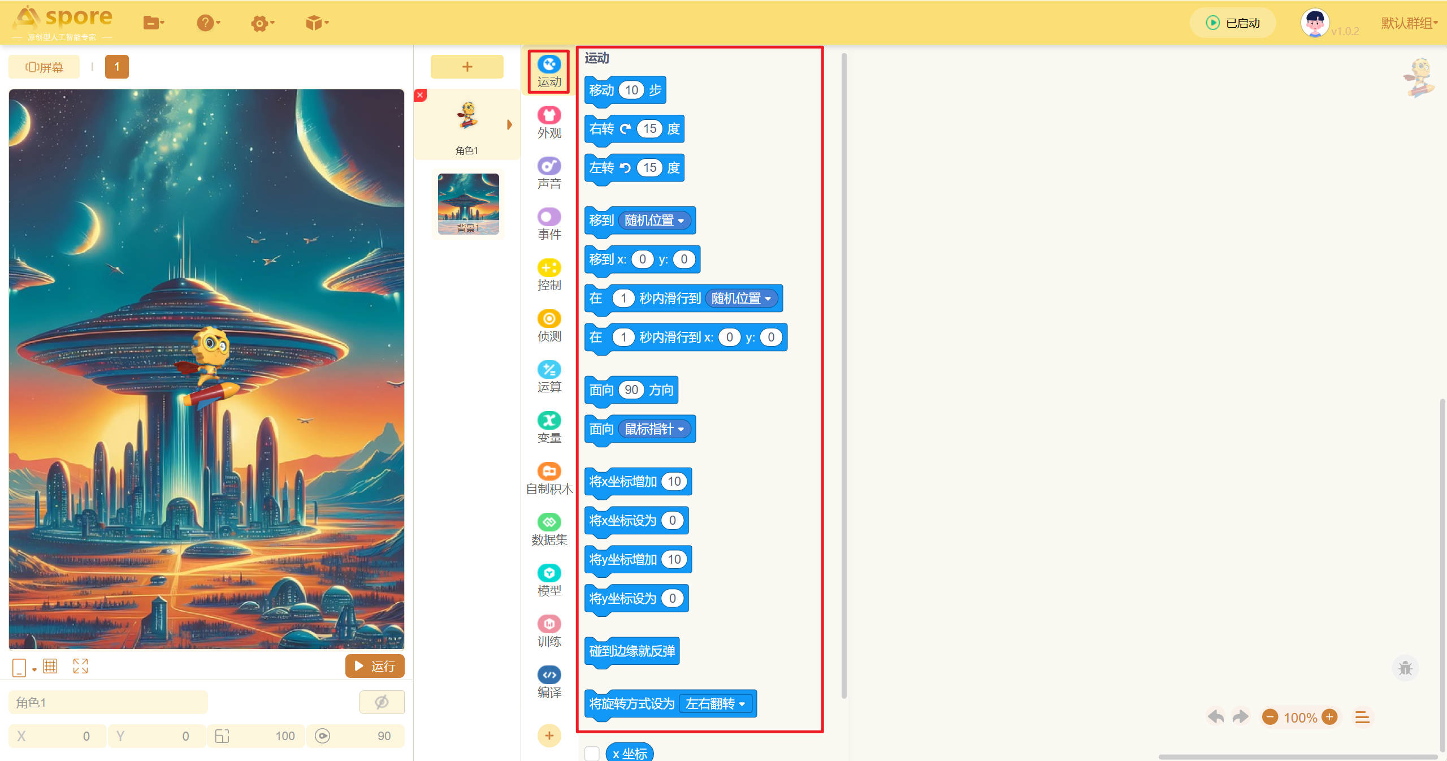The image size is (1447, 761).
Task: Expand the 左右翻转 rotation style dropdown
Action: click(x=716, y=704)
